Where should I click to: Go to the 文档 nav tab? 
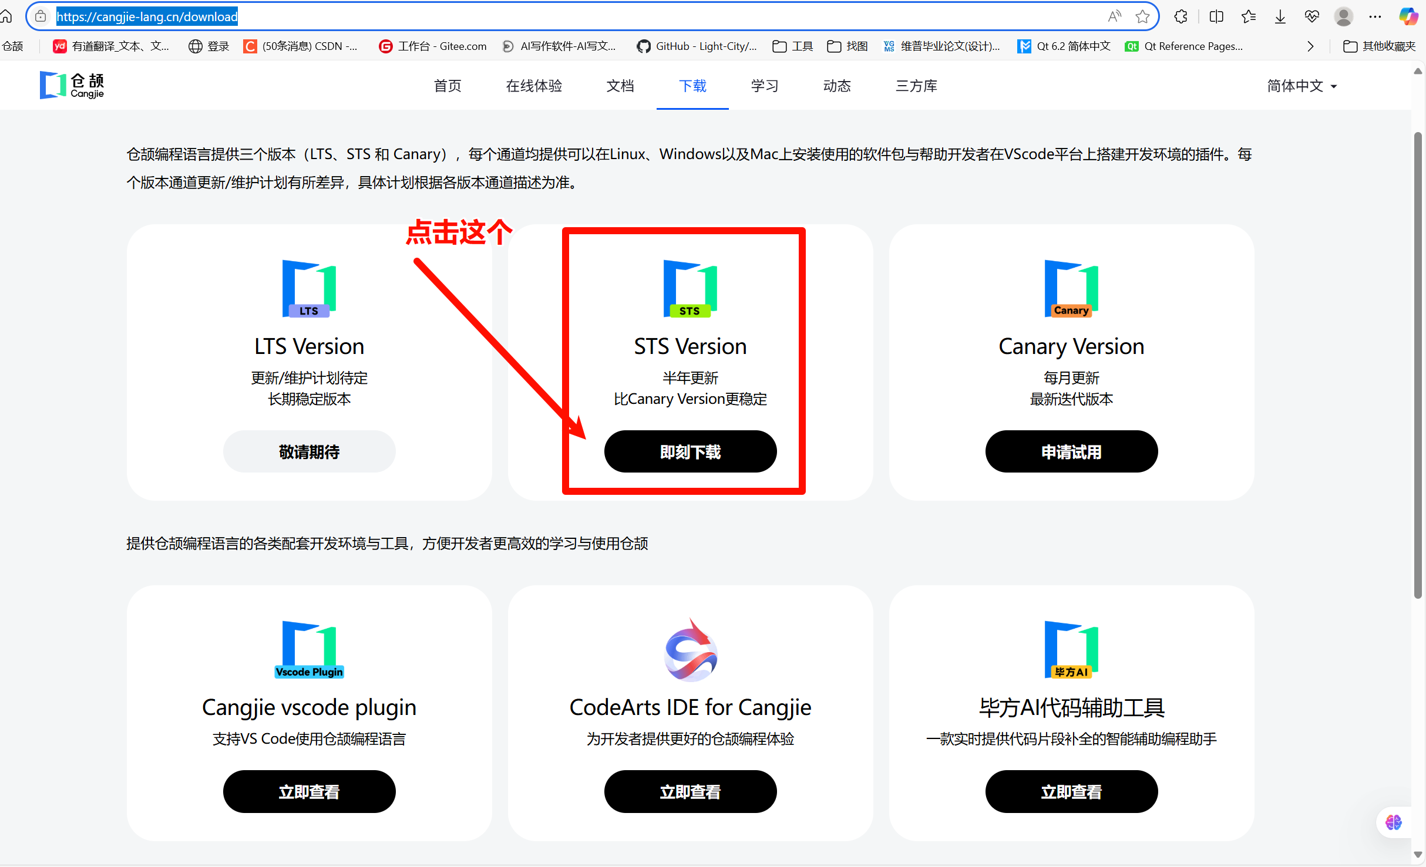pyautogui.click(x=620, y=86)
